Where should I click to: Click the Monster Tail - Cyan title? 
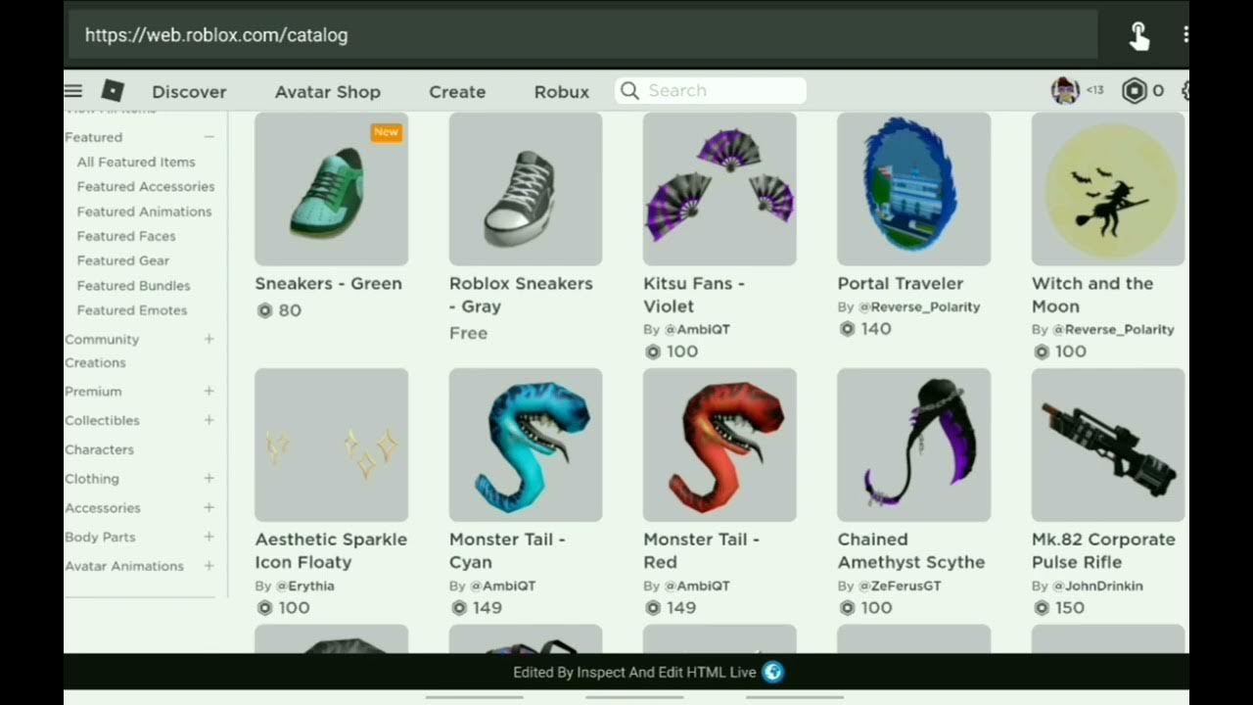tap(507, 550)
